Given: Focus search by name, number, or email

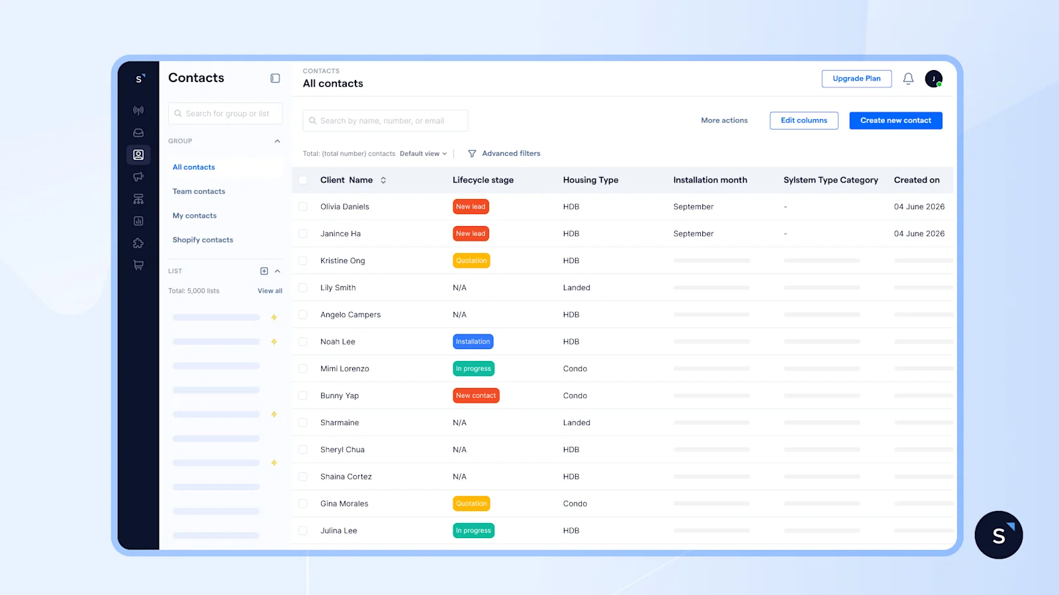Looking at the screenshot, I should pos(385,121).
